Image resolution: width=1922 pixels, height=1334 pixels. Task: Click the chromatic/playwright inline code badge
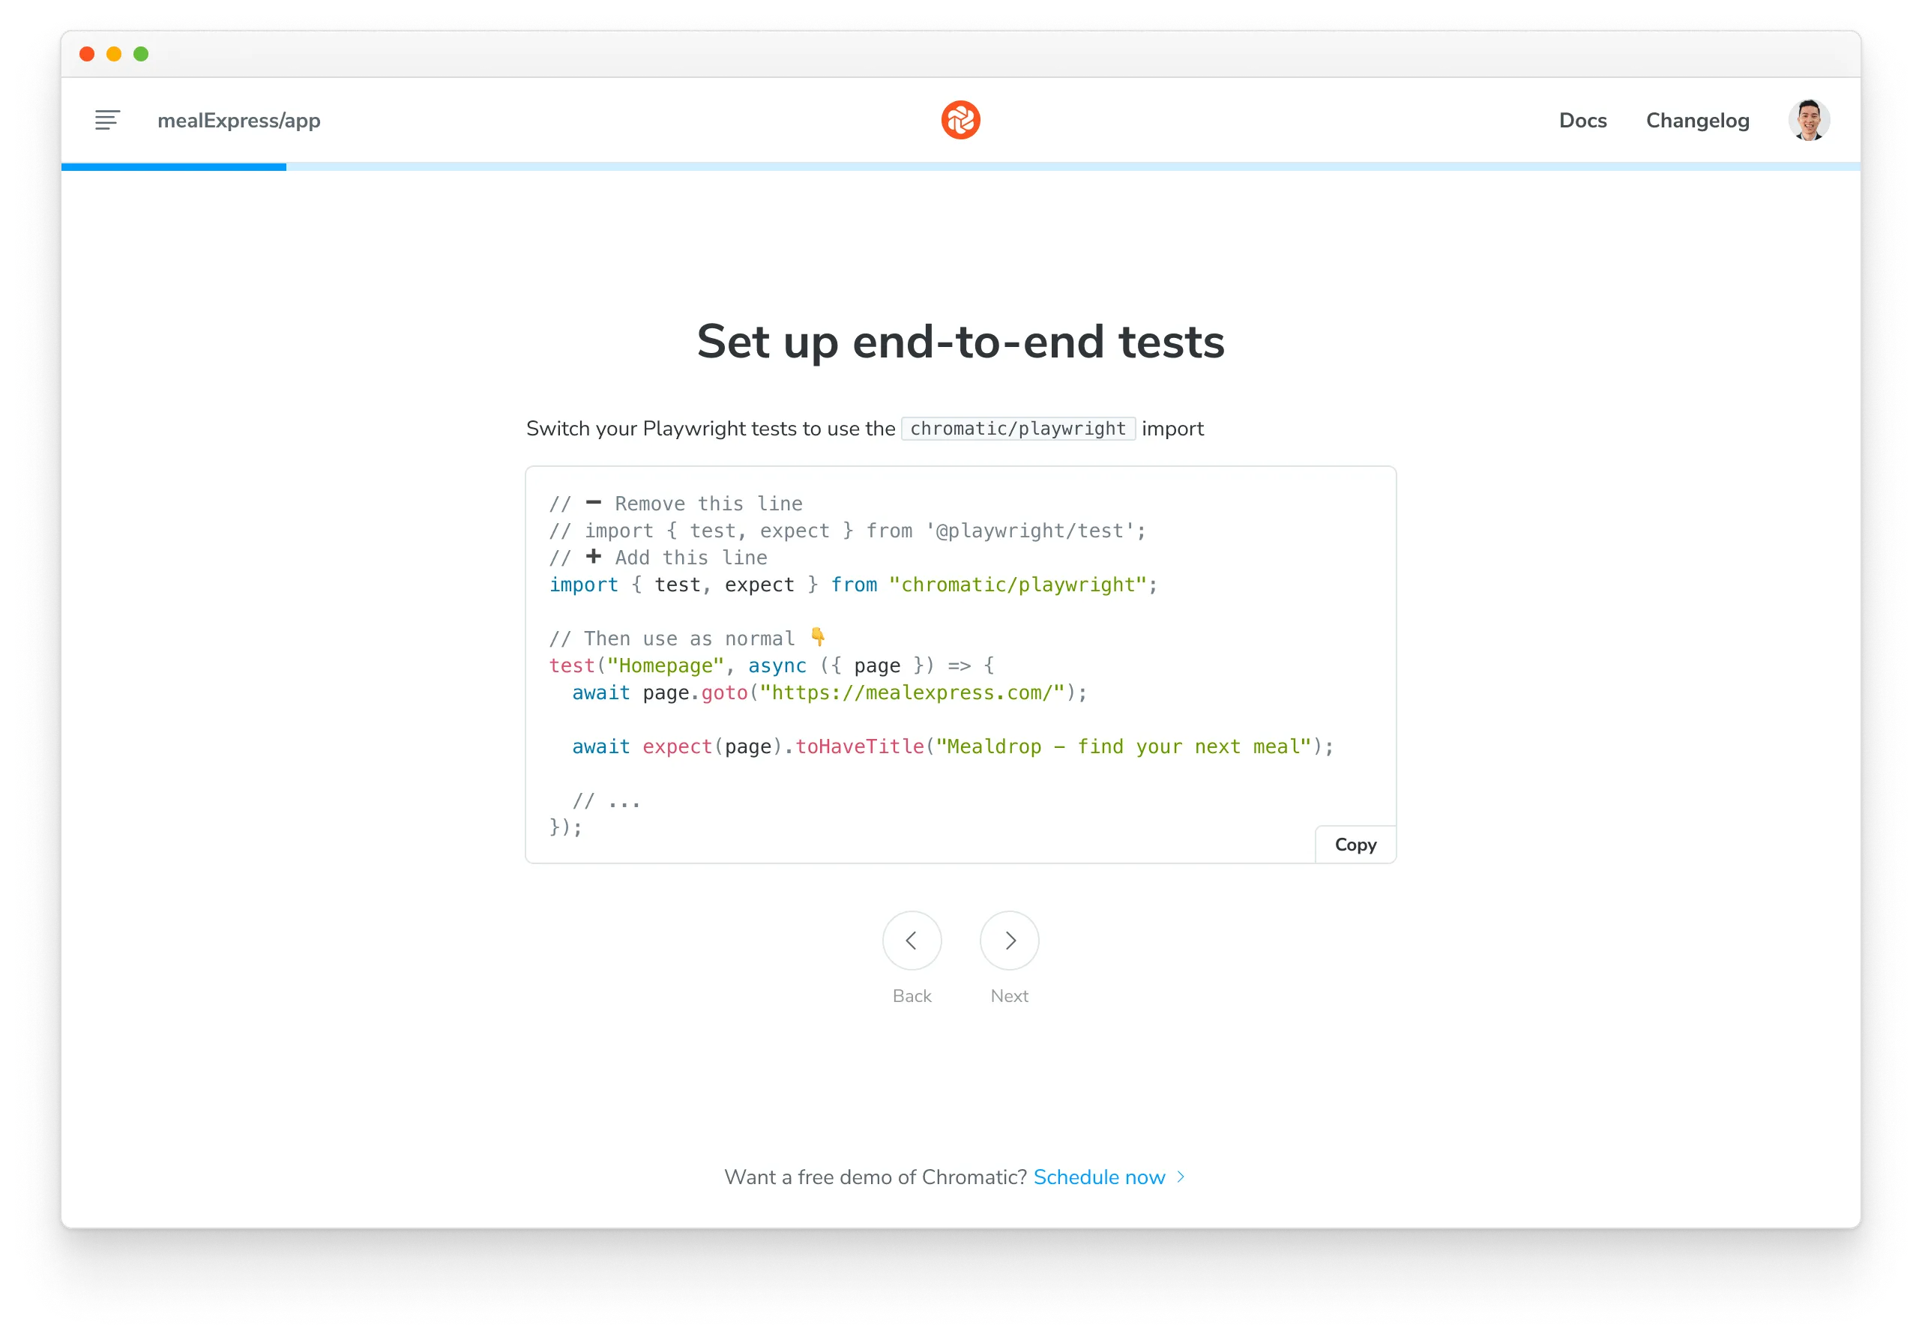pos(1017,429)
